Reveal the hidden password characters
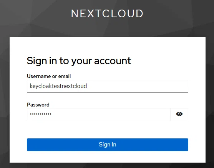This screenshot has width=214, height=168. (x=179, y=115)
